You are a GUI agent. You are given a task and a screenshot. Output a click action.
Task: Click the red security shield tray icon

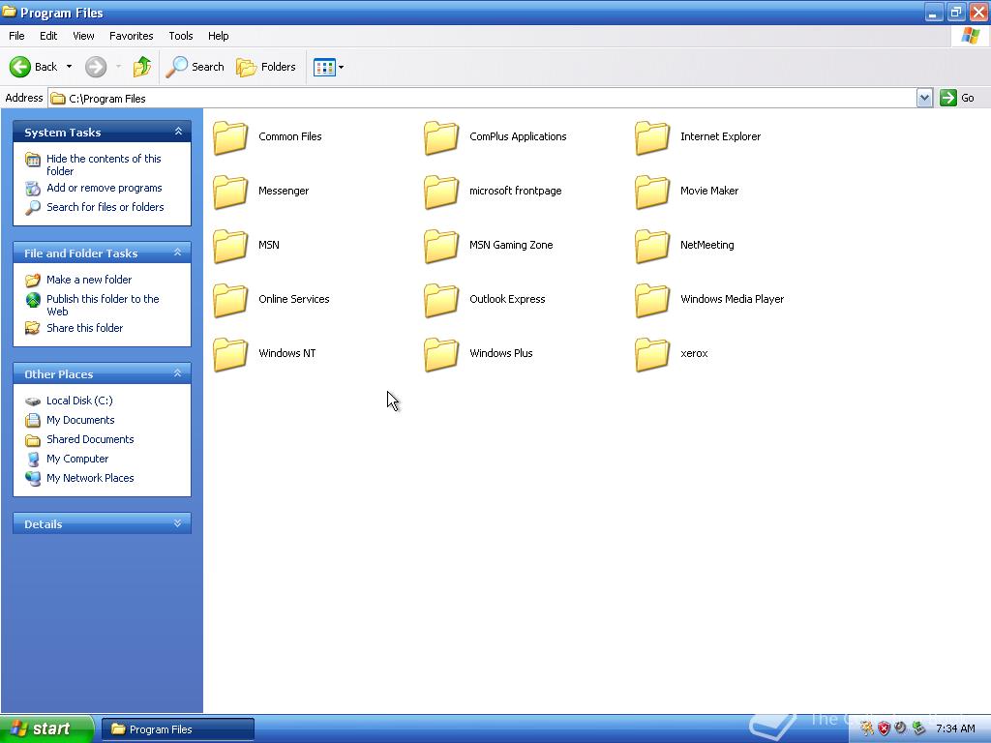[884, 728]
